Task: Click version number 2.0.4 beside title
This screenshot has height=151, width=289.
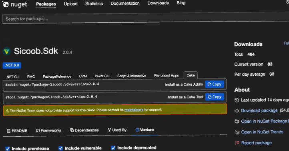Action: 67,53
